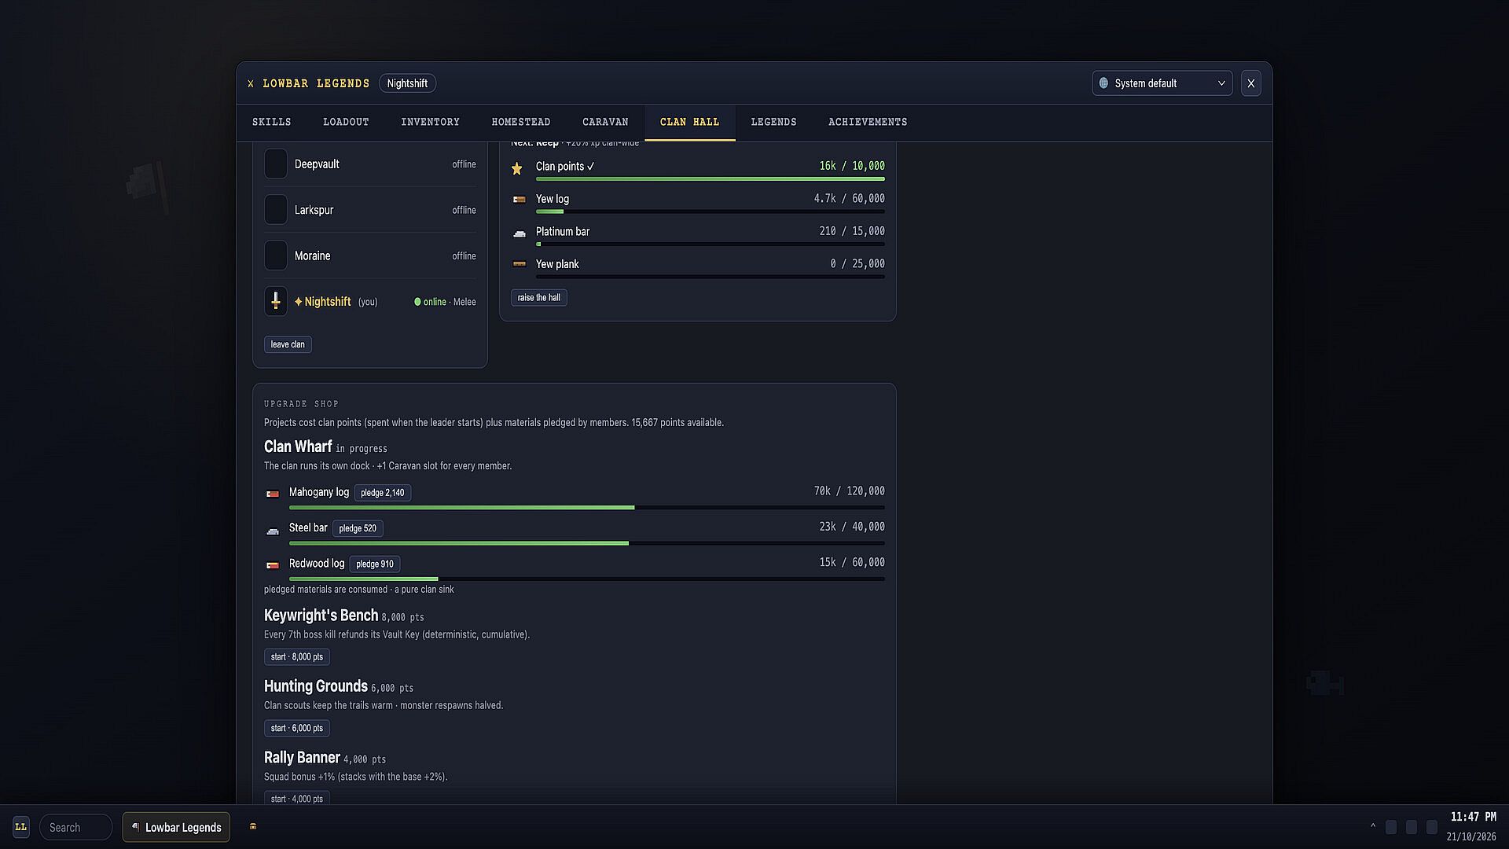Viewport: 1509px width, 849px height.
Task: Click the 11:47 PM taskbar clock
Action: coord(1473,818)
